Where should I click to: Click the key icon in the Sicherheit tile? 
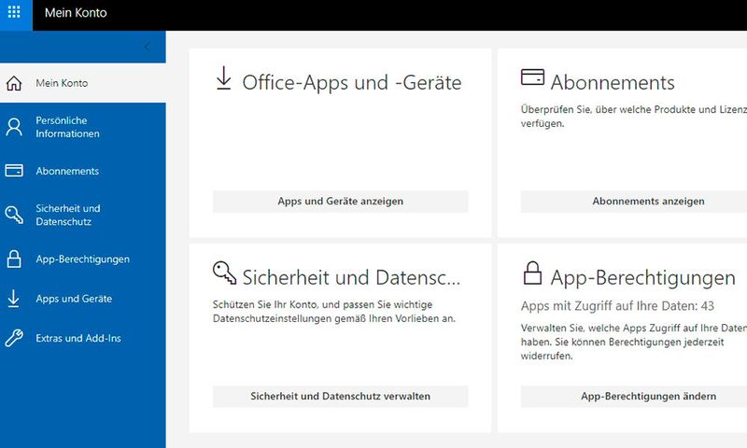(x=224, y=273)
